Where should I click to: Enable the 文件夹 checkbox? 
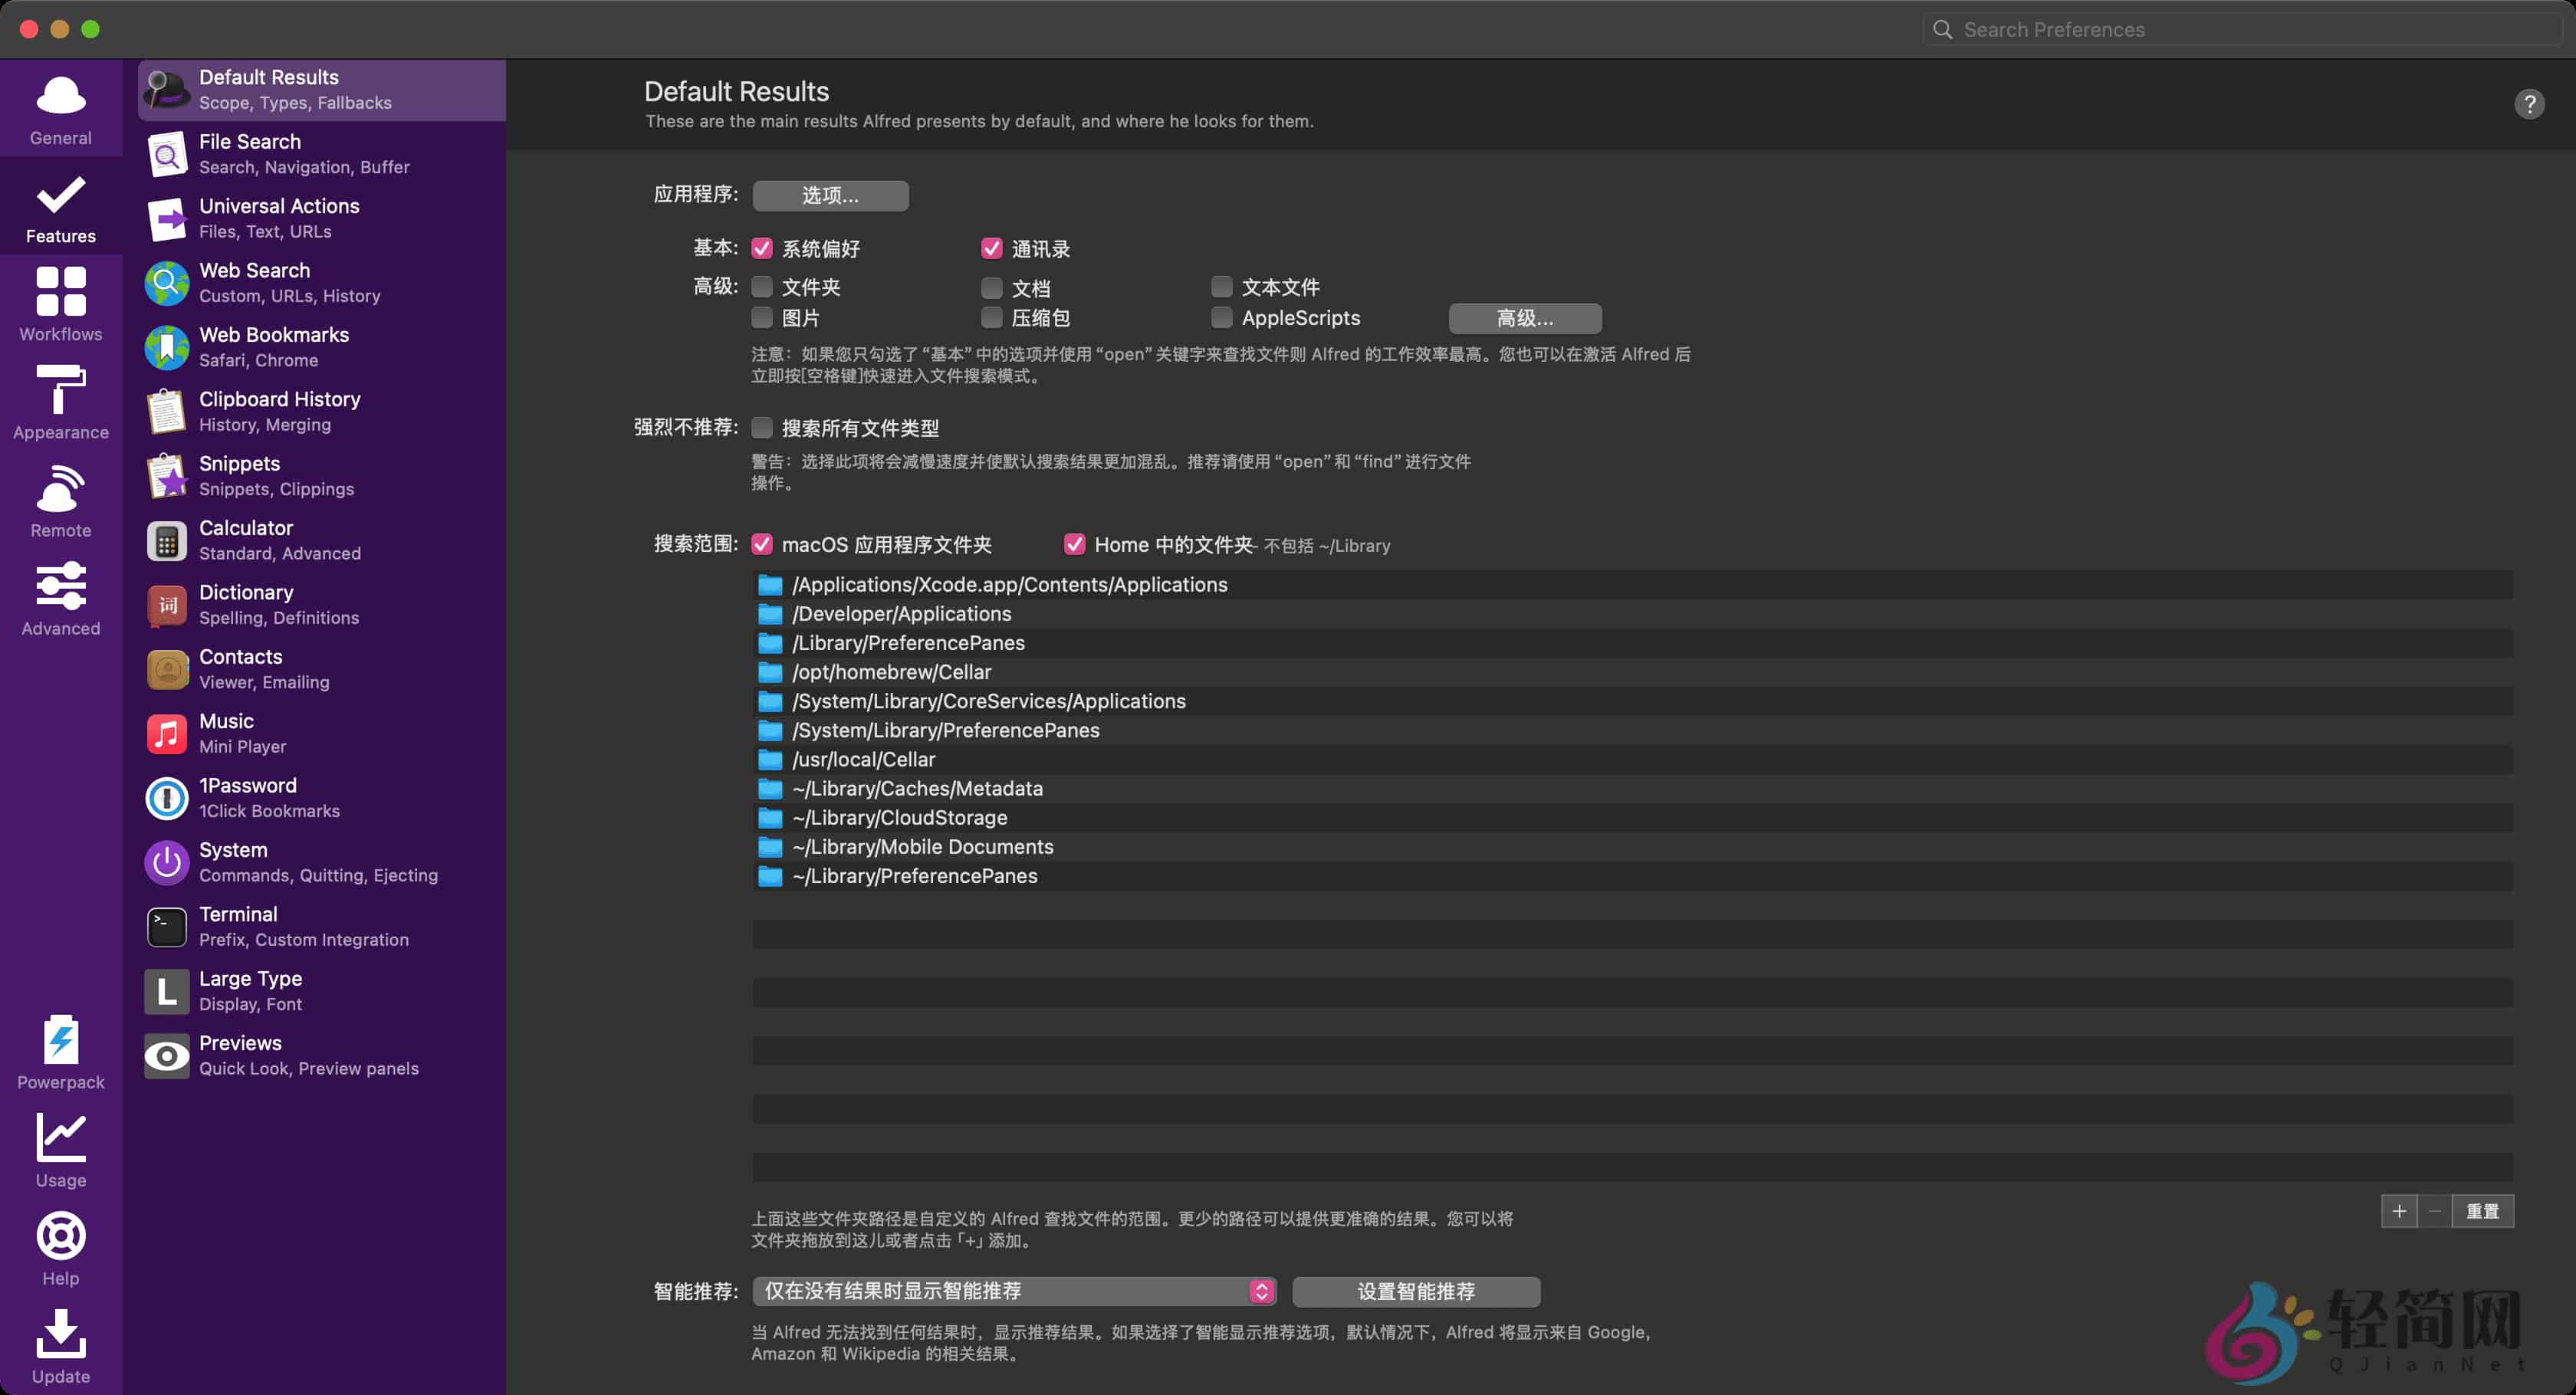763,287
